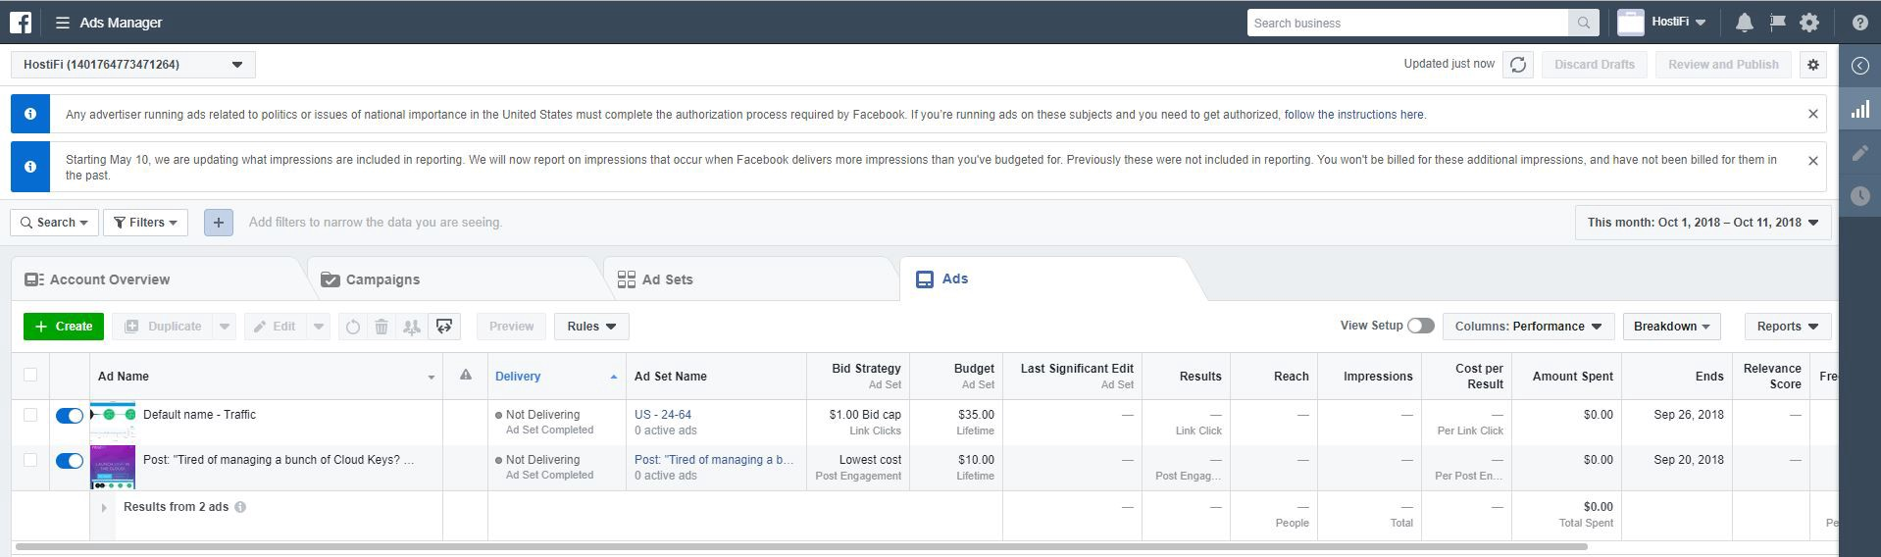Open the charts icon in right sidebar
Screen dimensions: 1881x557
[1859, 110]
